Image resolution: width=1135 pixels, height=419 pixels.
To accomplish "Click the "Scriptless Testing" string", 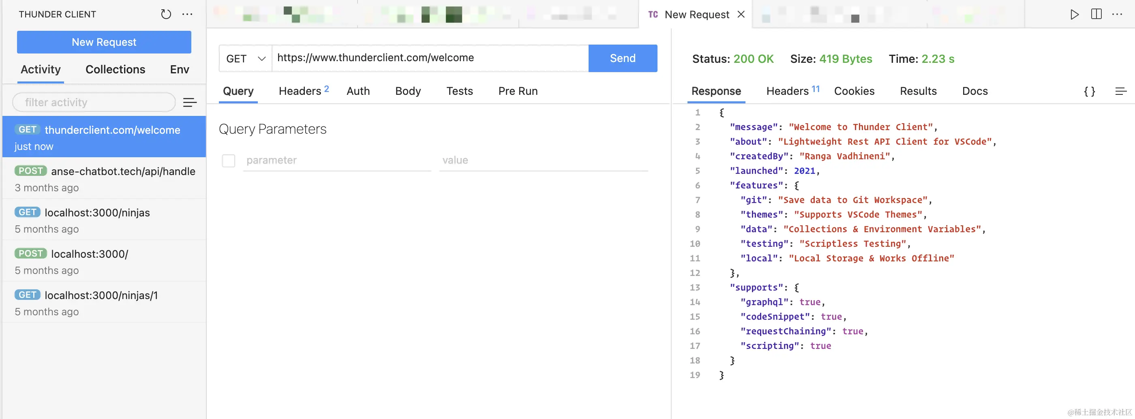I will (852, 244).
